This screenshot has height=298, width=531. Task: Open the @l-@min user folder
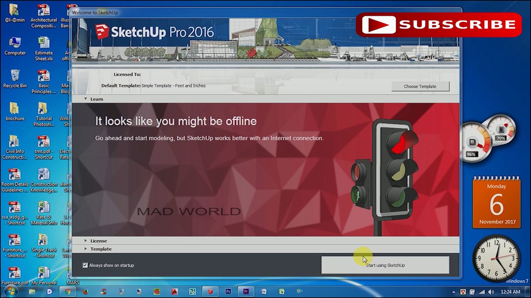coord(15,13)
